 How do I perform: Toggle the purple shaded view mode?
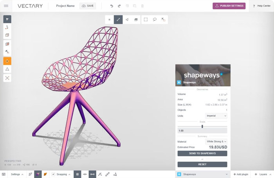[38, 174]
